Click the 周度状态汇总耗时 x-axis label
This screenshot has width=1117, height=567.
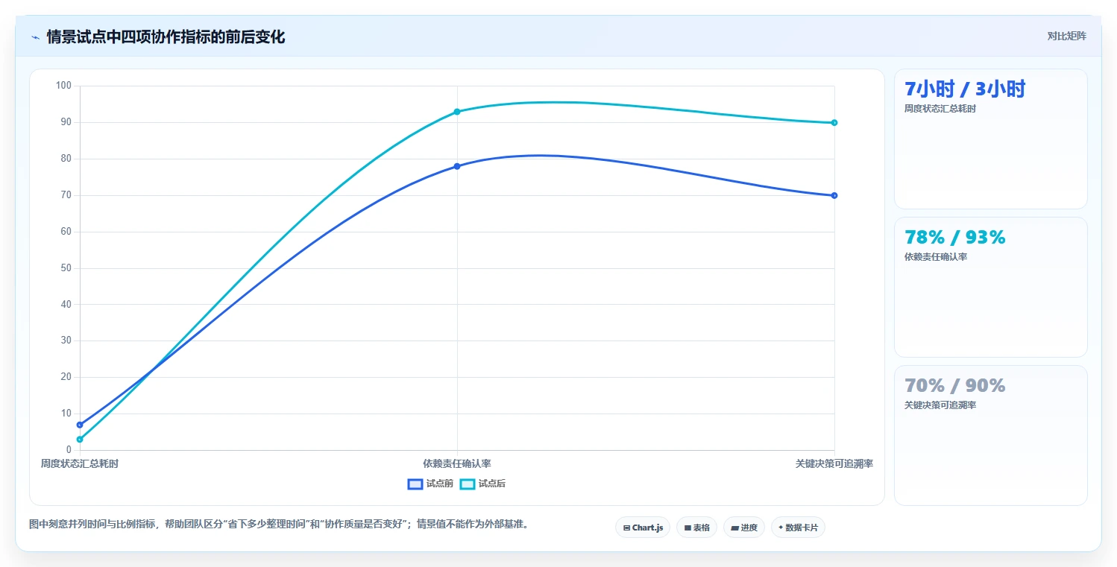click(80, 463)
